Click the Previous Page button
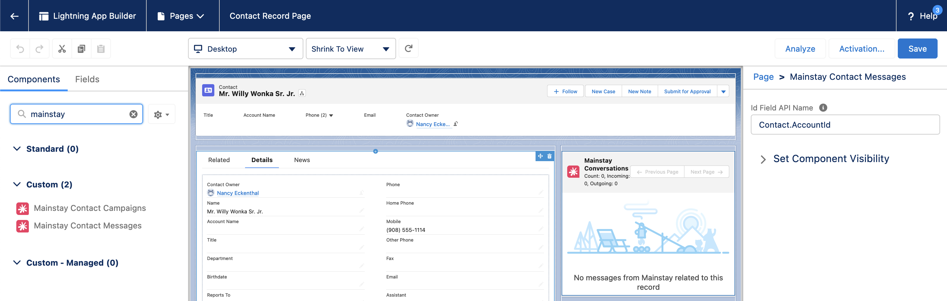The width and height of the screenshot is (947, 301). [x=657, y=172]
